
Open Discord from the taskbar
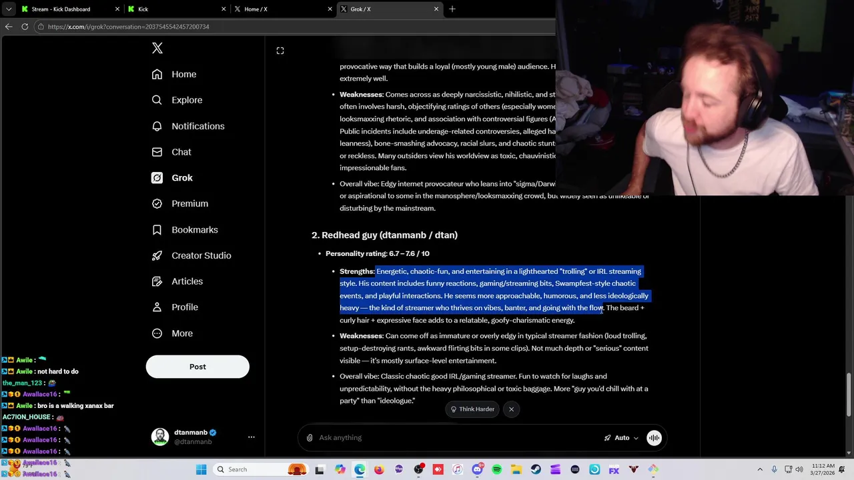[477, 469]
